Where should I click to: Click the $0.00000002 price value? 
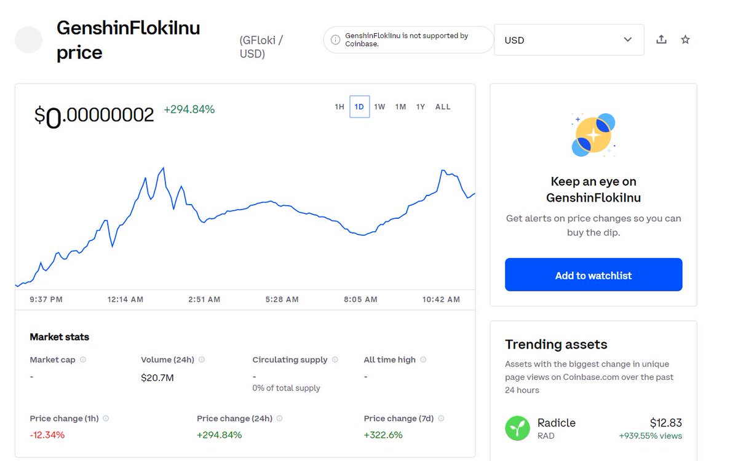pos(94,116)
